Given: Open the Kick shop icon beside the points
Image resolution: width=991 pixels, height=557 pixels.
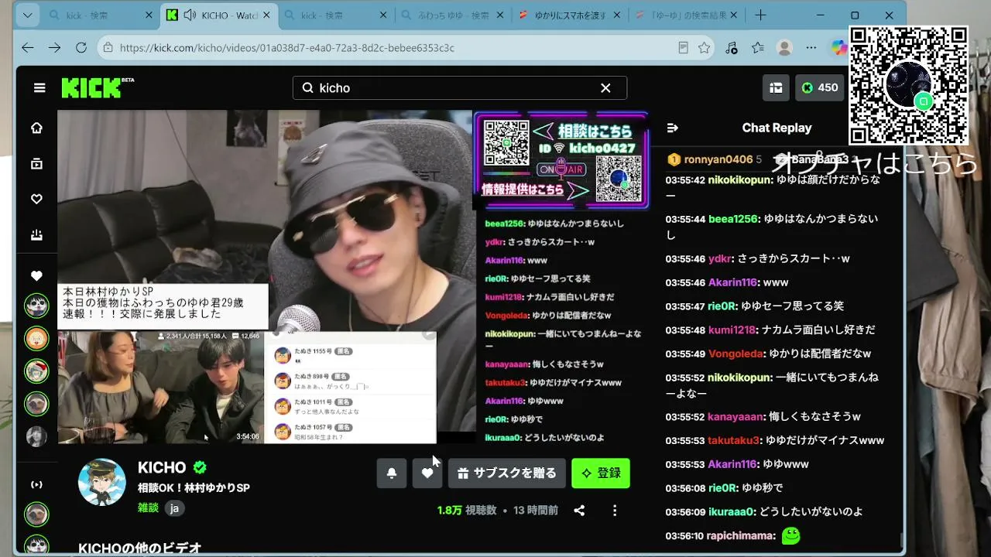Looking at the screenshot, I should (x=776, y=88).
